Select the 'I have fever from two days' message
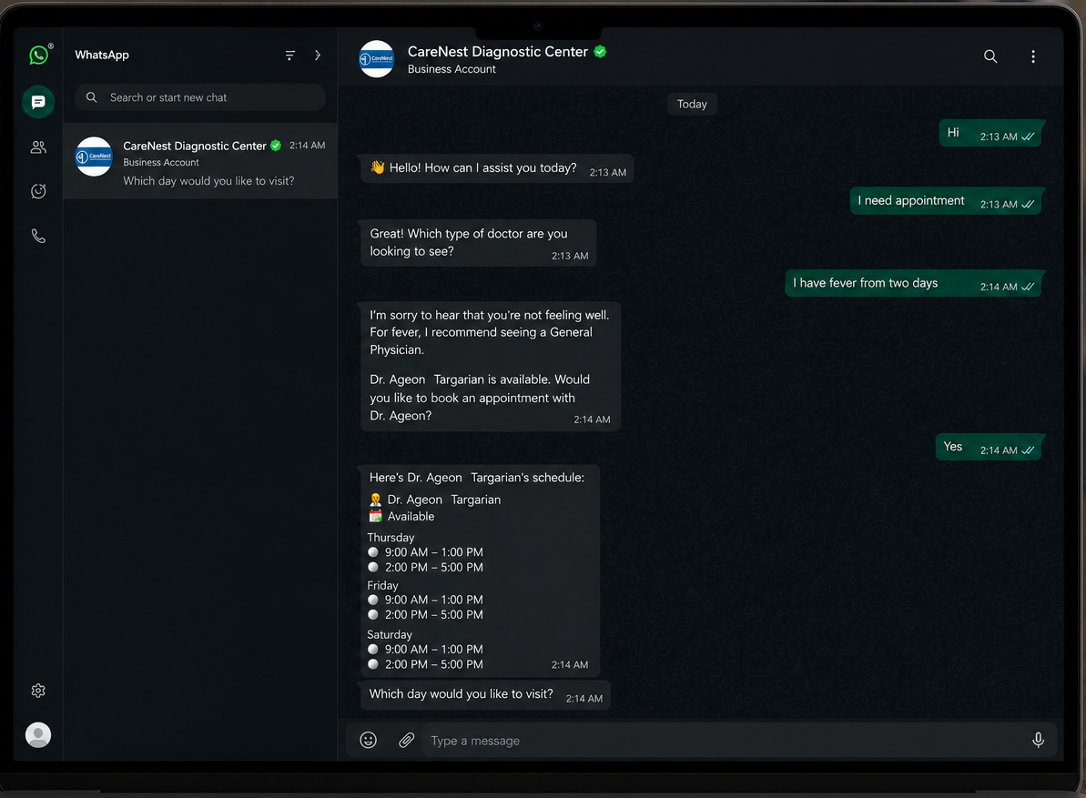Viewport: 1086px width, 798px height. (914, 283)
